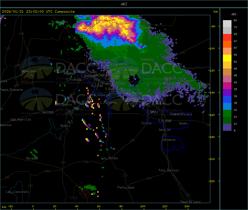Image resolution: width=248 pixels, height=210 pixels.
Task: Click the -220 km vertical axis tick label
Action: (212, 181)
